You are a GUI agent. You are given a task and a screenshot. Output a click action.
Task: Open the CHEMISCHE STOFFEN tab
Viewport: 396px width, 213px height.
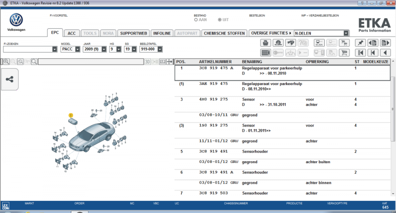(x=224, y=33)
